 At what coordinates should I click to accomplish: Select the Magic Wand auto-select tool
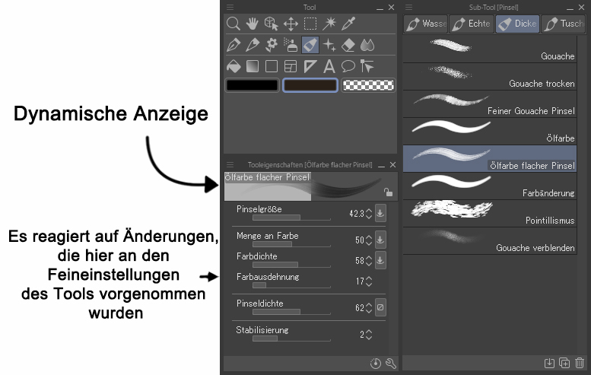(x=329, y=24)
